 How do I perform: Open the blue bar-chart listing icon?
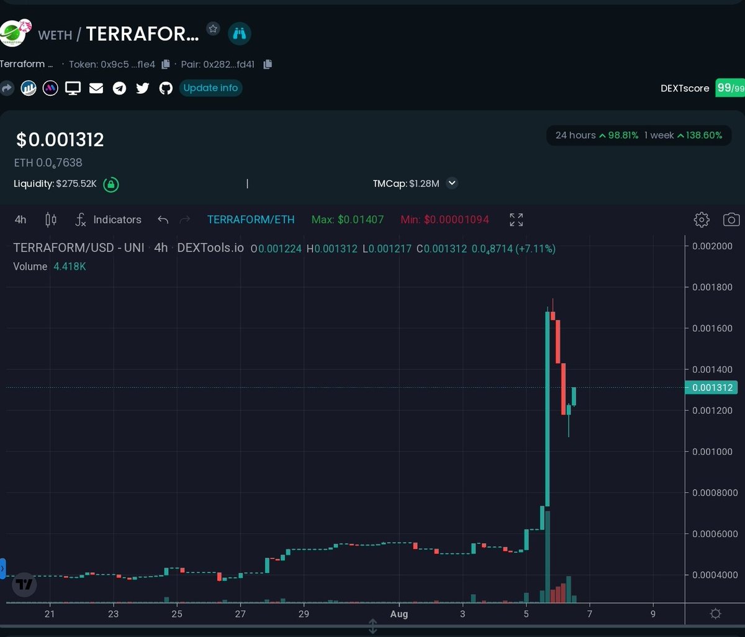tap(29, 88)
